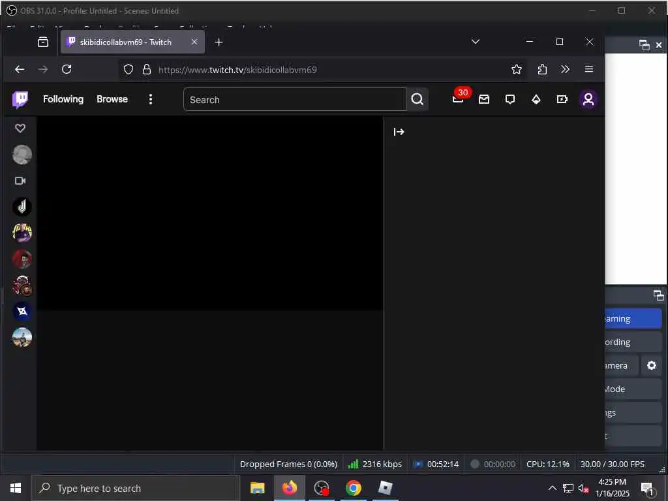This screenshot has height=501, width=668.
Task: Click the Twitch search field
Action: (x=294, y=100)
